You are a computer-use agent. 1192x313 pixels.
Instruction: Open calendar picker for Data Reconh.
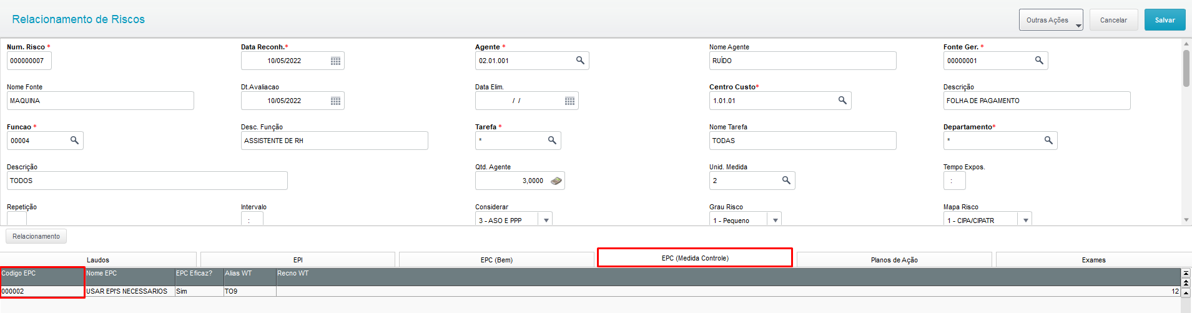(x=335, y=61)
